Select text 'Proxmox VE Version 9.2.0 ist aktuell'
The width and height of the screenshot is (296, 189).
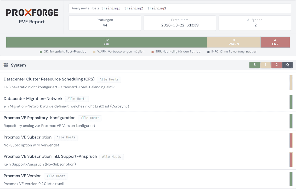[34, 184]
